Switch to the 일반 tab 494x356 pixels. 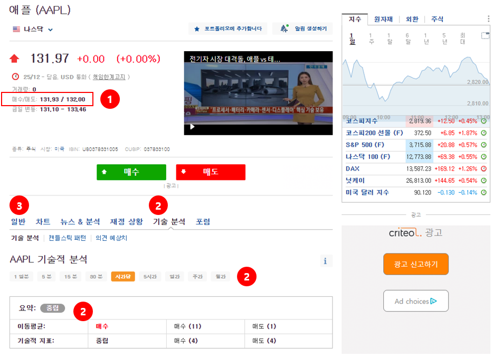click(x=18, y=222)
